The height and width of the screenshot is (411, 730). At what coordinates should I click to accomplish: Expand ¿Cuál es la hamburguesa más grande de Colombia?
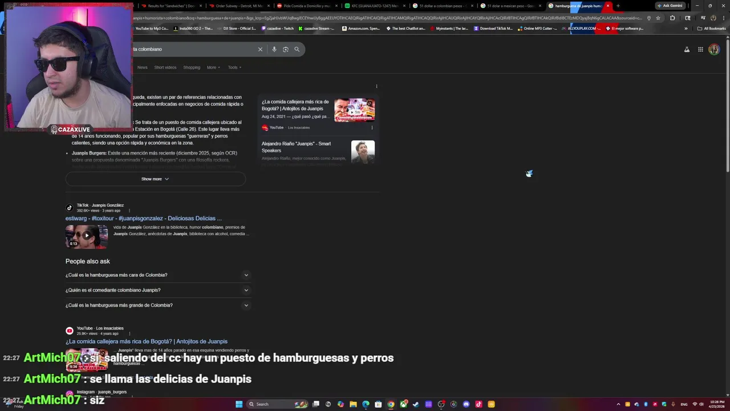pos(157,305)
